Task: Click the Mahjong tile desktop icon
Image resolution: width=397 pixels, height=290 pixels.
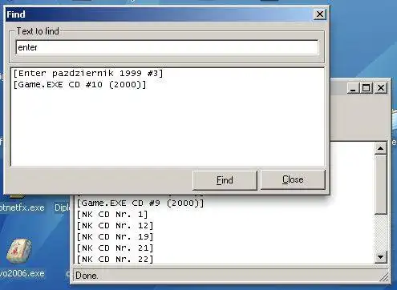Action: 19,251
